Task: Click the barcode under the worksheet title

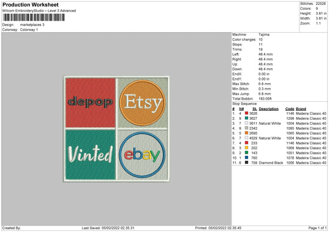Action: point(34,18)
